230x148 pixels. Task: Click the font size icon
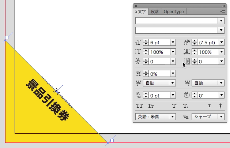coord(138,42)
